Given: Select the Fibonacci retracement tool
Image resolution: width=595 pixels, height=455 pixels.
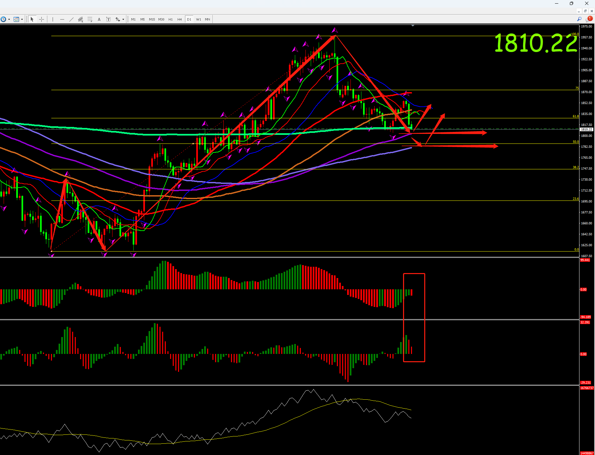Looking at the screenshot, I should [90, 19].
